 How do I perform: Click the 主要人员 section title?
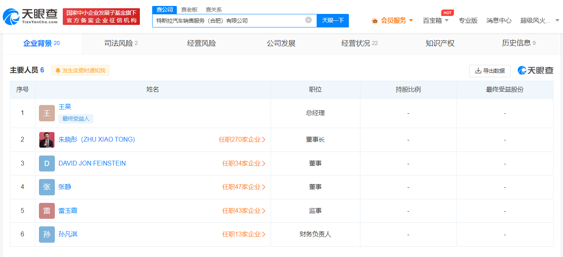[x=24, y=70]
